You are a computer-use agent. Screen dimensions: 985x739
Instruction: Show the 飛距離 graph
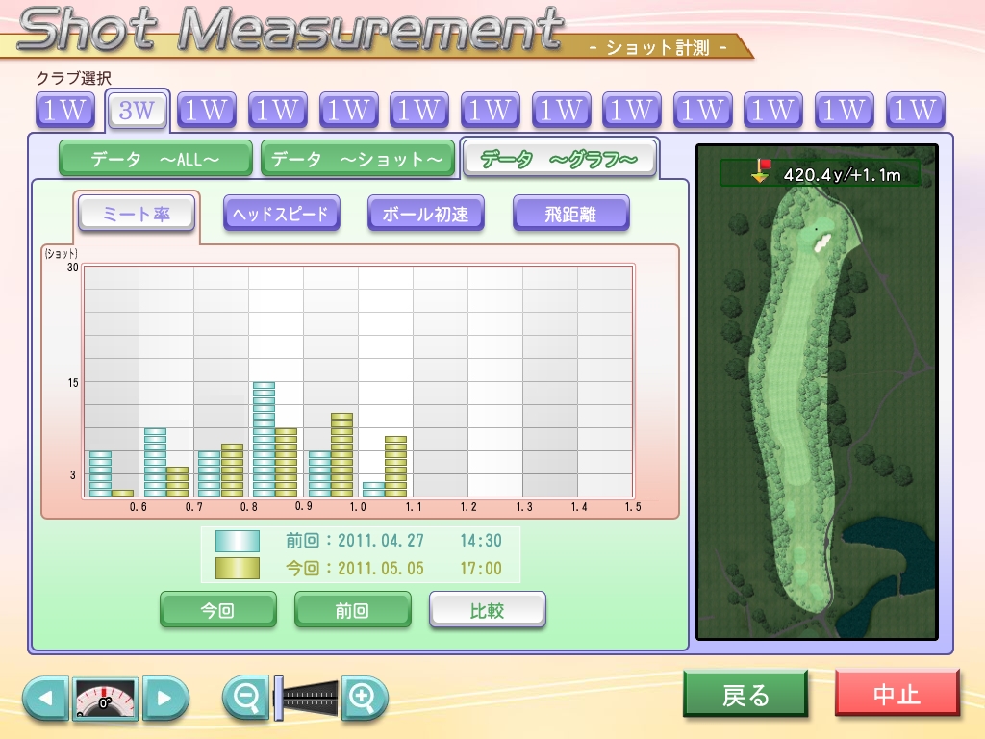coord(571,214)
